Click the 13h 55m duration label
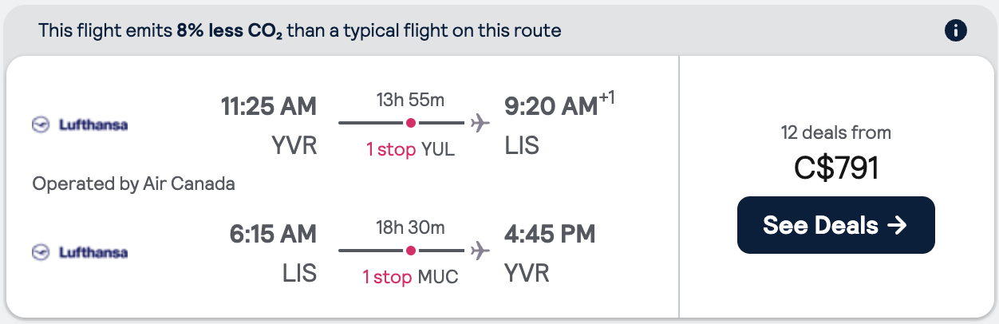 coord(410,100)
